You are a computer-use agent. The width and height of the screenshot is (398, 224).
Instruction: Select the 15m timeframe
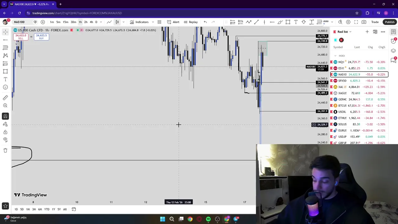(66, 22)
